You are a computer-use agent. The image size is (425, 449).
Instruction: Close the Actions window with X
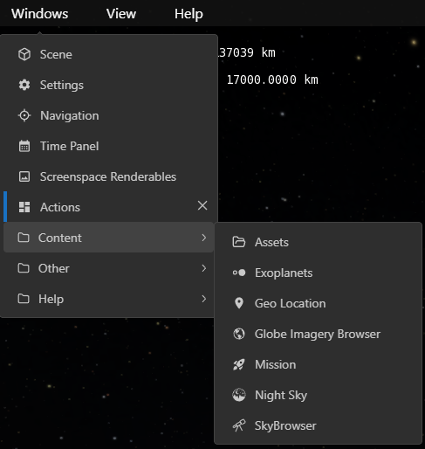202,205
